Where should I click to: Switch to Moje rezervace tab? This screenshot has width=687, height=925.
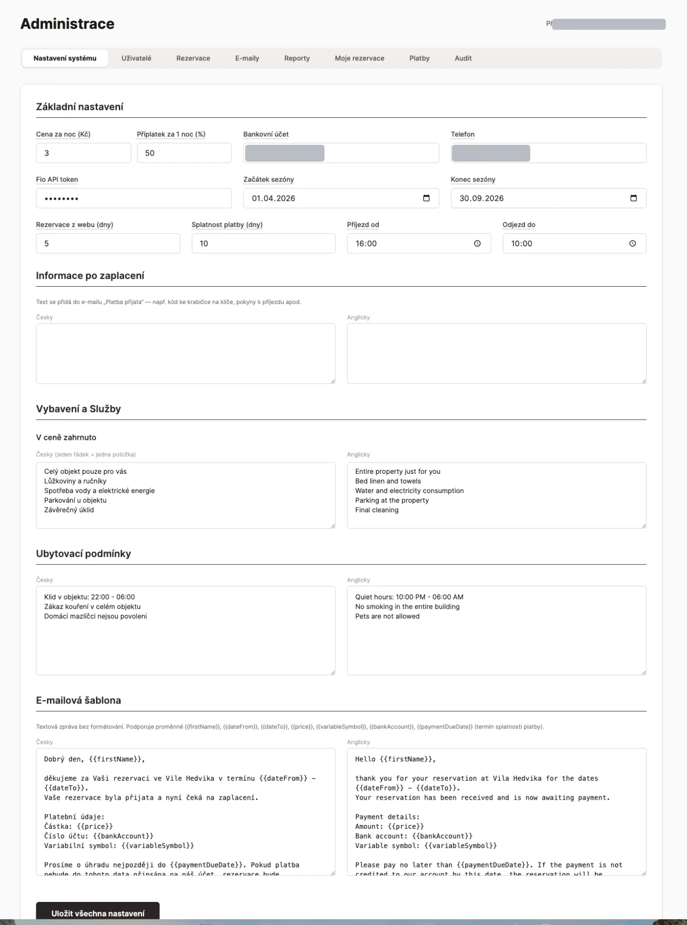pos(360,58)
